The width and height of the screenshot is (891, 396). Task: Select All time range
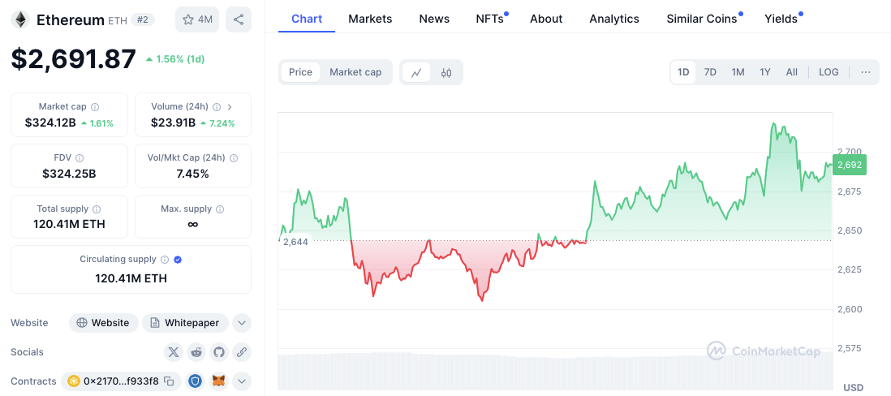click(x=791, y=72)
